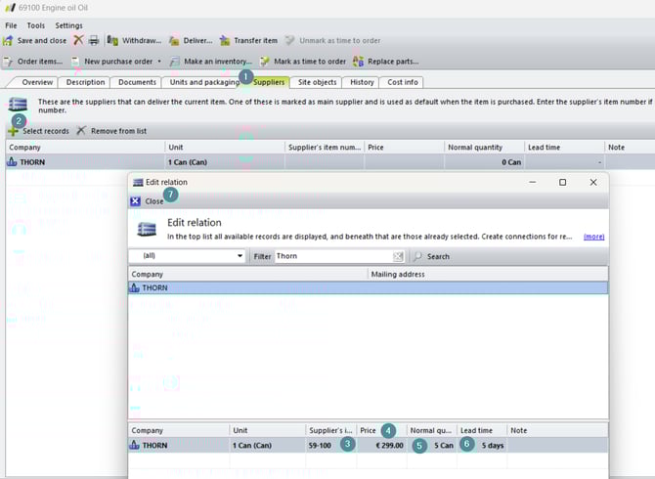
Task: Switch to the Overview tab
Action: pyautogui.click(x=37, y=82)
